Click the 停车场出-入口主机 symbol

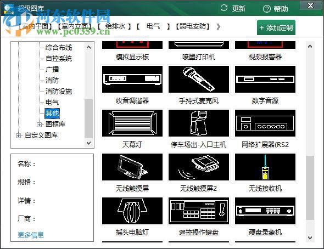(199, 123)
